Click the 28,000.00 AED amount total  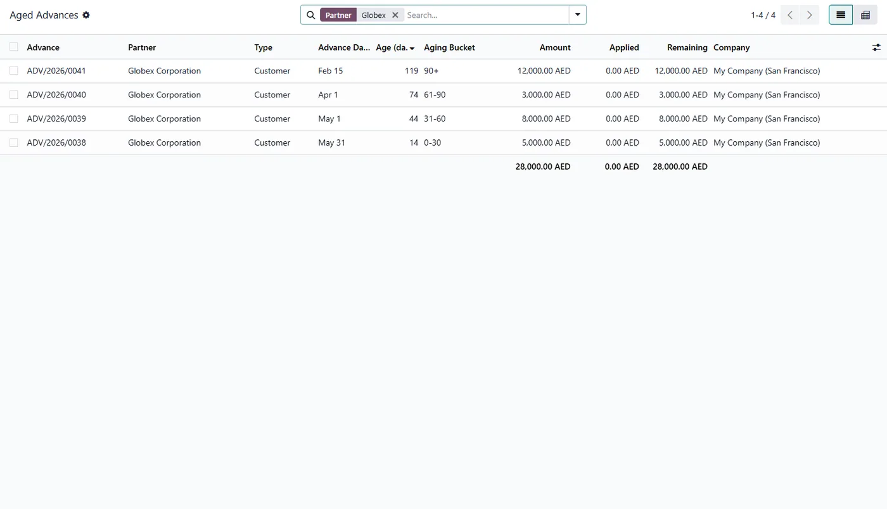click(543, 167)
